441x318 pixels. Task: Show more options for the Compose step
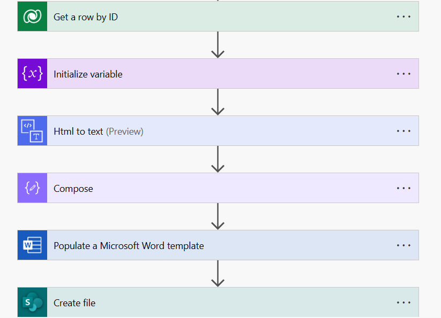click(x=403, y=188)
